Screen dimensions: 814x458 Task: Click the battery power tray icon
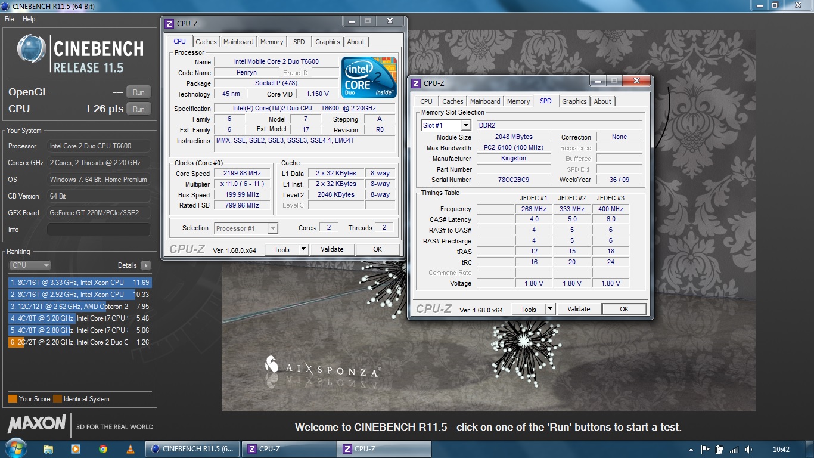click(x=720, y=450)
